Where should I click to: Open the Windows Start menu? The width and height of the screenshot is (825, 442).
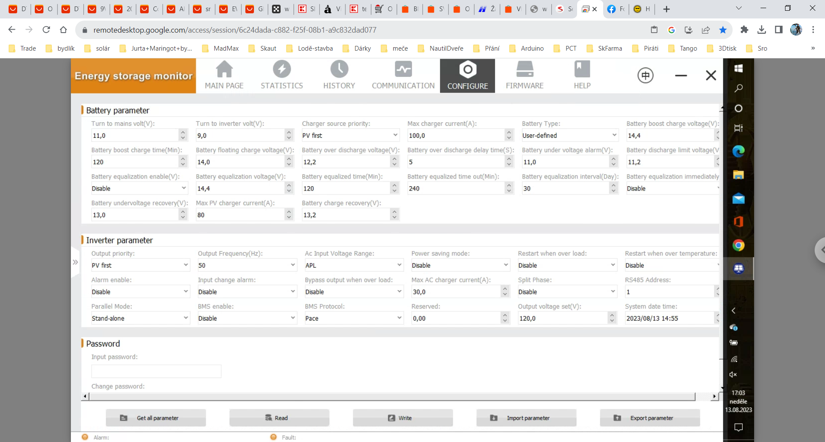pyautogui.click(x=738, y=68)
